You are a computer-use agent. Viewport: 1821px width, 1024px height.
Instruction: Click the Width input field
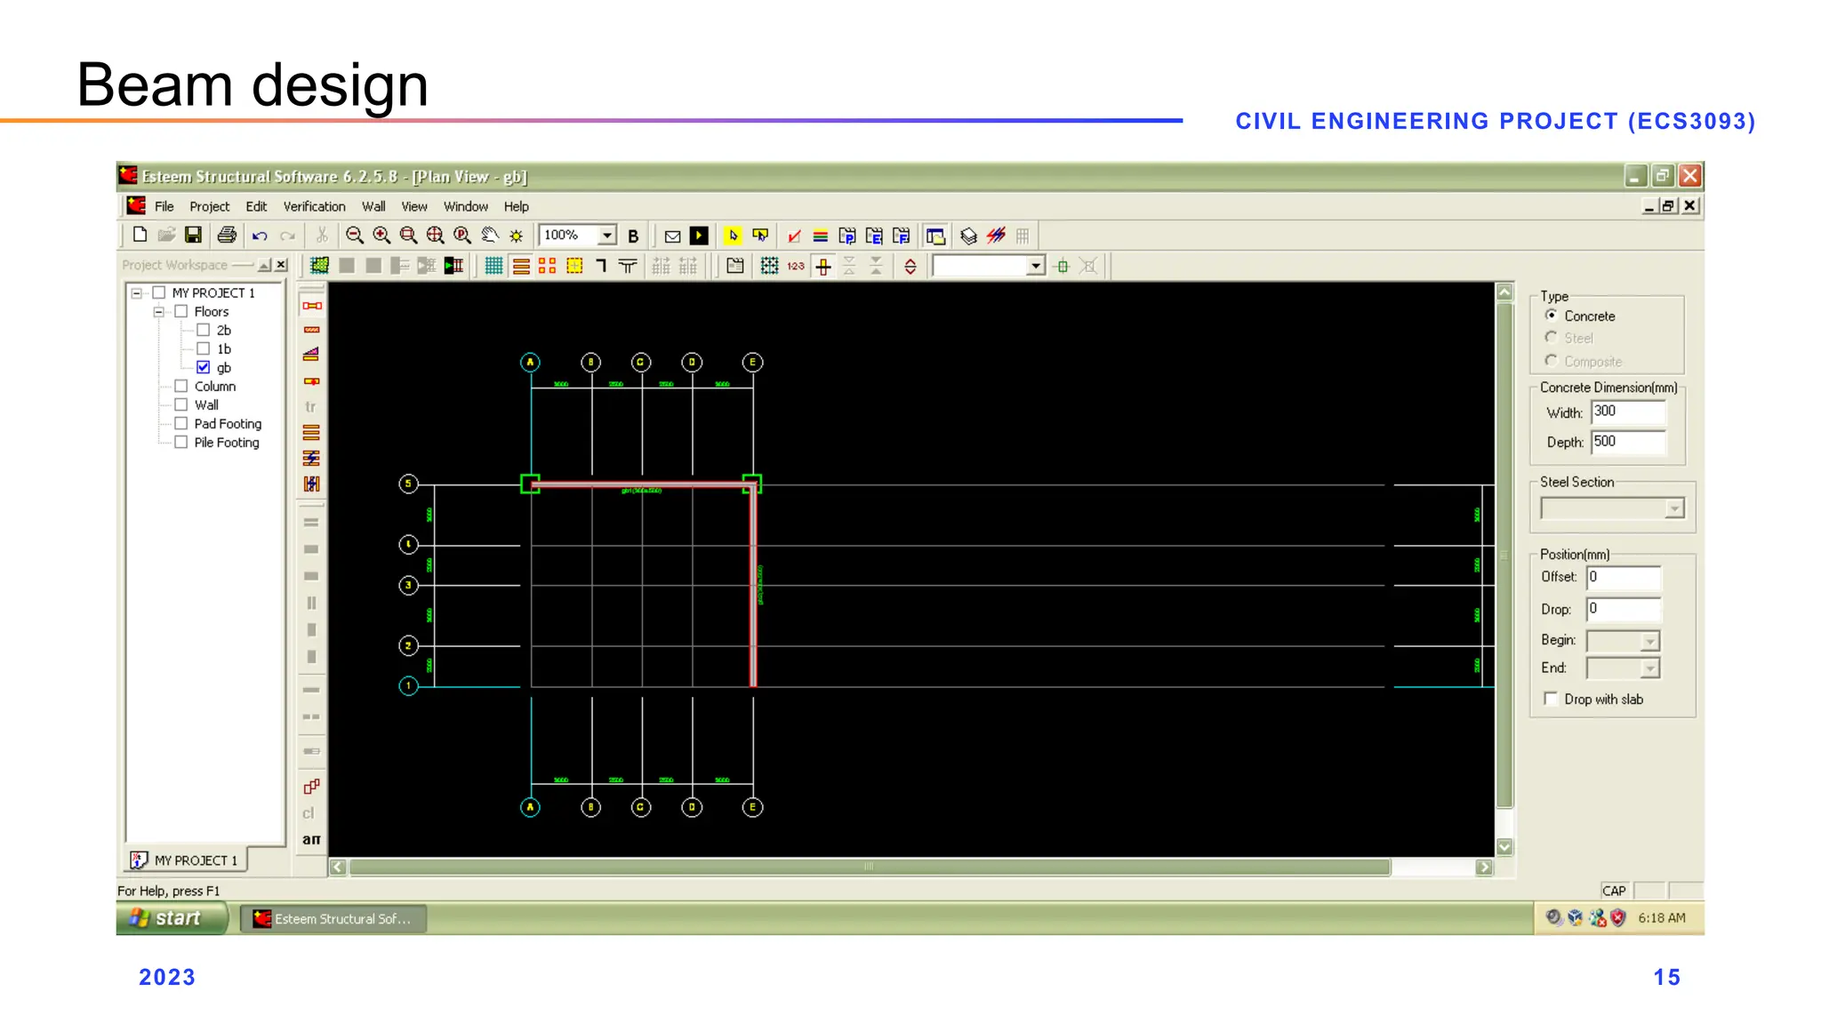pos(1627,412)
